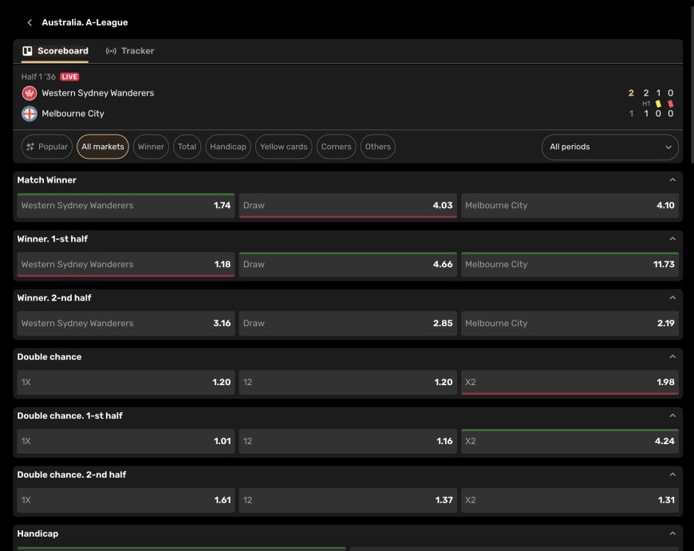Viewport: 694px width, 551px height.
Task: Filter by Handicap markets
Action: coord(228,147)
